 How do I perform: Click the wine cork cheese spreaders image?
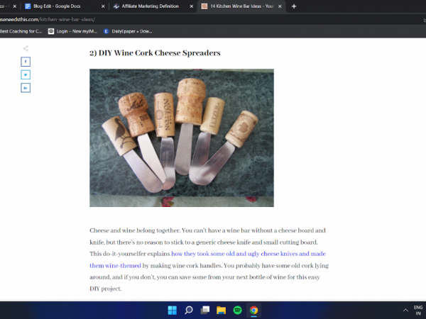(x=181, y=138)
